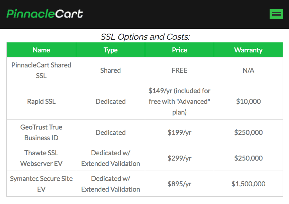Click the $299/yr price cell
This screenshot has height=204, width=289.
pyautogui.click(x=180, y=158)
